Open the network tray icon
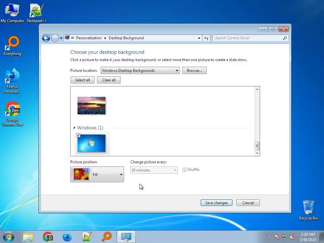Viewport: 324px width, 243px height. 284,237
